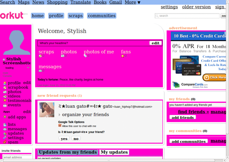Click the fans star icon
229x162 pixels.
click(123, 56)
